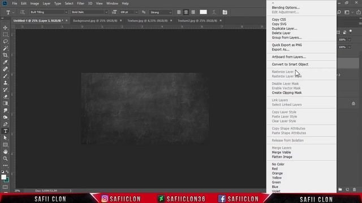Select the Hand tool

click(5, 152)
